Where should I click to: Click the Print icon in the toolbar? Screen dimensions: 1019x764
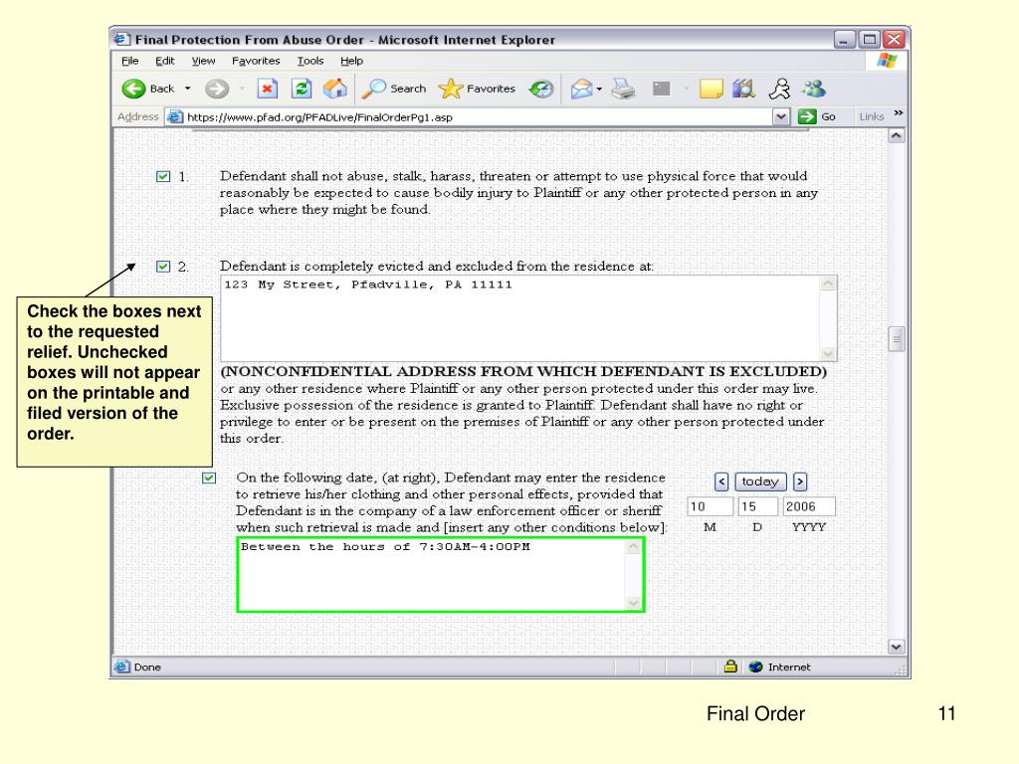(623, 89)
